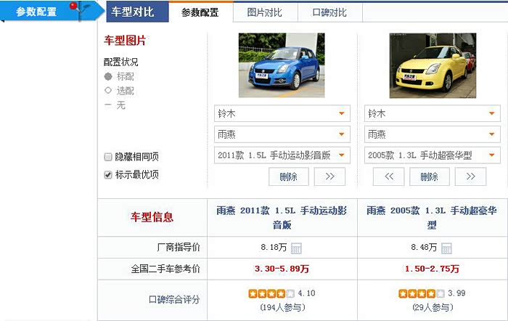Click the 全国二手车参考价 row label
508x321 pixels.
tap(165, 269)
